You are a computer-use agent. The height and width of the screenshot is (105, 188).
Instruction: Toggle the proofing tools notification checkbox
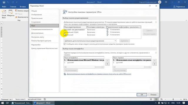point(65,44)
